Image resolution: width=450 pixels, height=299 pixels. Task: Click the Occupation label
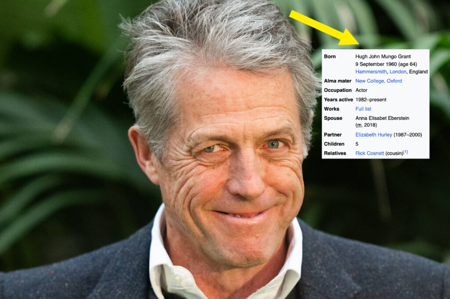click(337, 90)
